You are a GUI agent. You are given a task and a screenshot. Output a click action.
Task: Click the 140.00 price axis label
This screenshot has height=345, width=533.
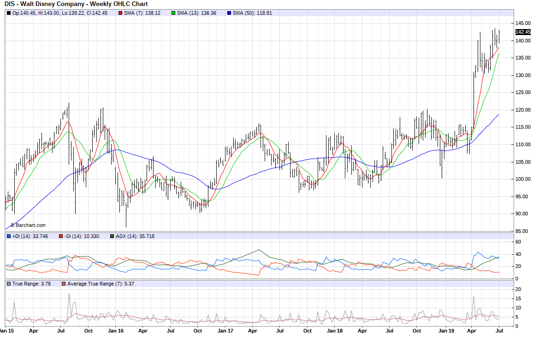[523, 41]
